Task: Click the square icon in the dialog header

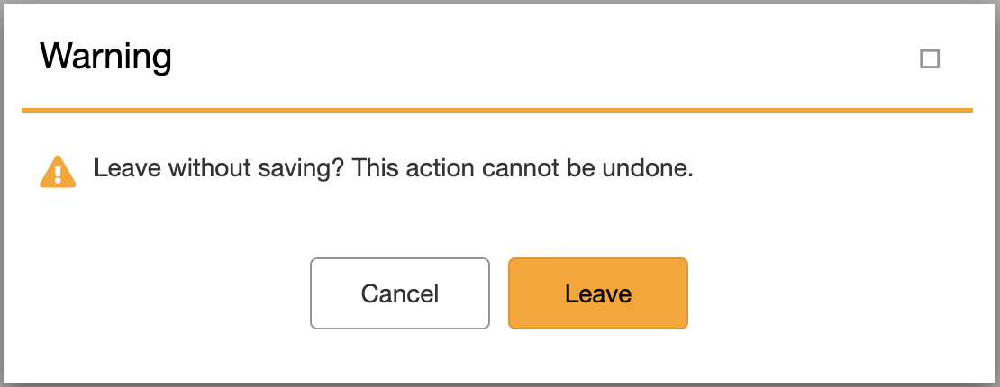Action: (930, 59)
